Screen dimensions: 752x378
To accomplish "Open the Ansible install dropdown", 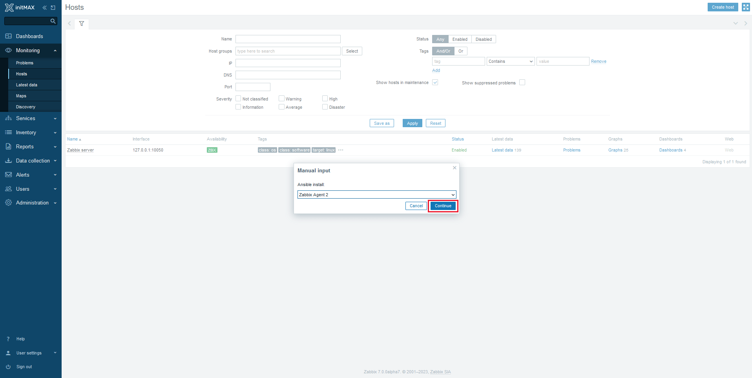I will click(x=377, y=195).
